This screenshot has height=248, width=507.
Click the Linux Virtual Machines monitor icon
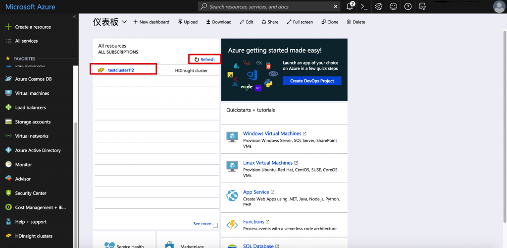tap(232, 166)
